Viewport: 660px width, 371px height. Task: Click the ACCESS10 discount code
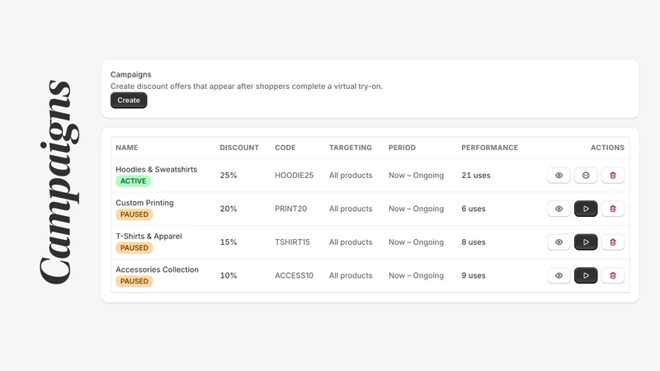coord(295,275)
